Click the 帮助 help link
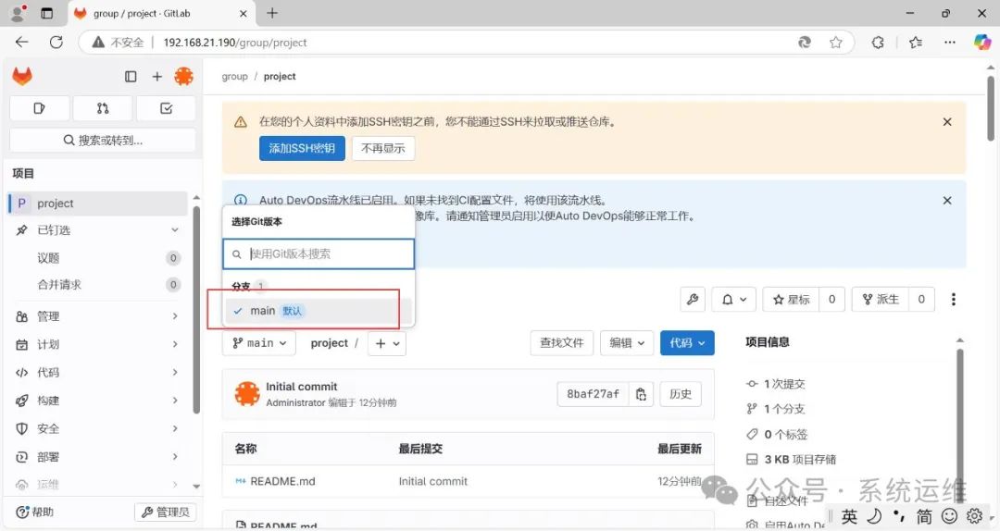The image size is (1000, 531). tap(35, 512)
